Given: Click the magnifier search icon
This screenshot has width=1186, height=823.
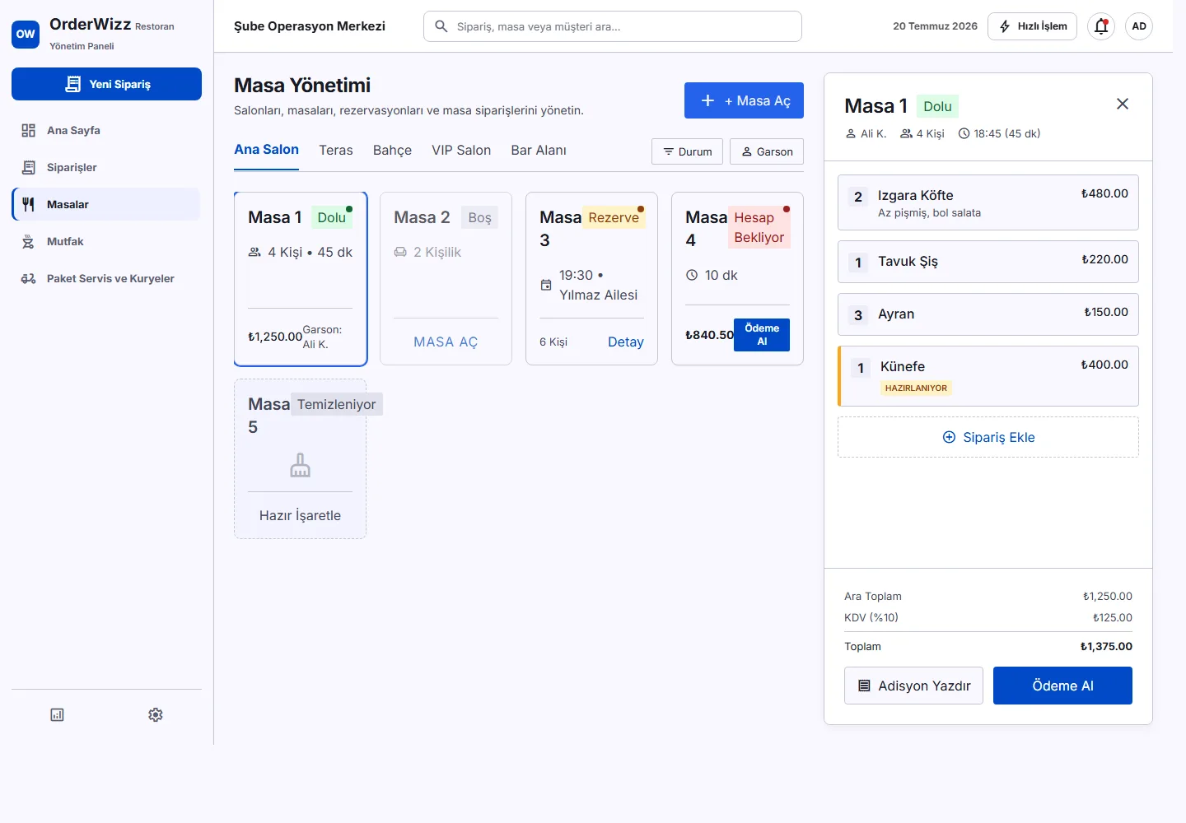Looking at the screenshot, I should [441, 26].
